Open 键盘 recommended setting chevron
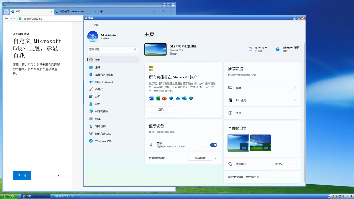The height and width of the screenshot is (199, 354). coord(295,87)
